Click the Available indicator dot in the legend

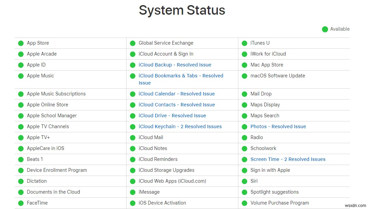(x=325, y=29)
